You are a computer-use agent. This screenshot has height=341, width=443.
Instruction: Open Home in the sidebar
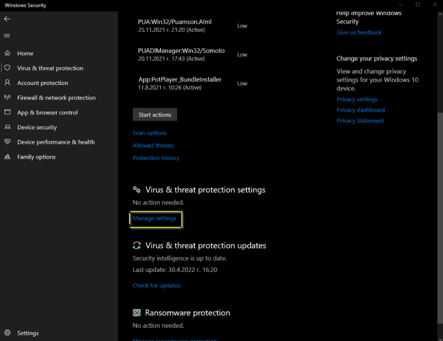(x=59, y=53)
